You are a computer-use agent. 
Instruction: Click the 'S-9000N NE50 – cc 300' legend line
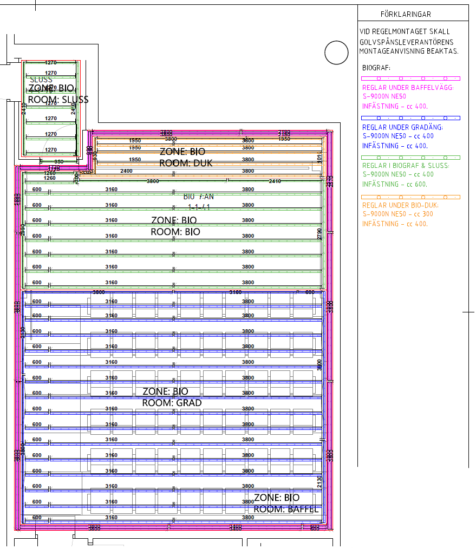tap(398, 214)
